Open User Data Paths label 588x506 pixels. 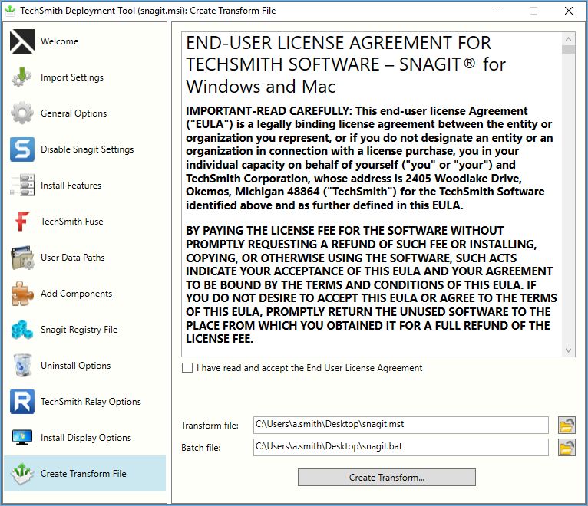pos(72,258)
